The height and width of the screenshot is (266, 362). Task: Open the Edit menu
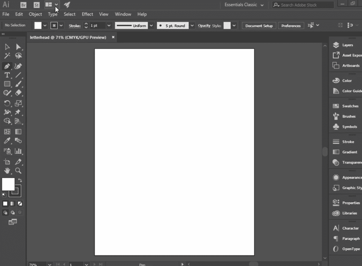tap(19, 14)
